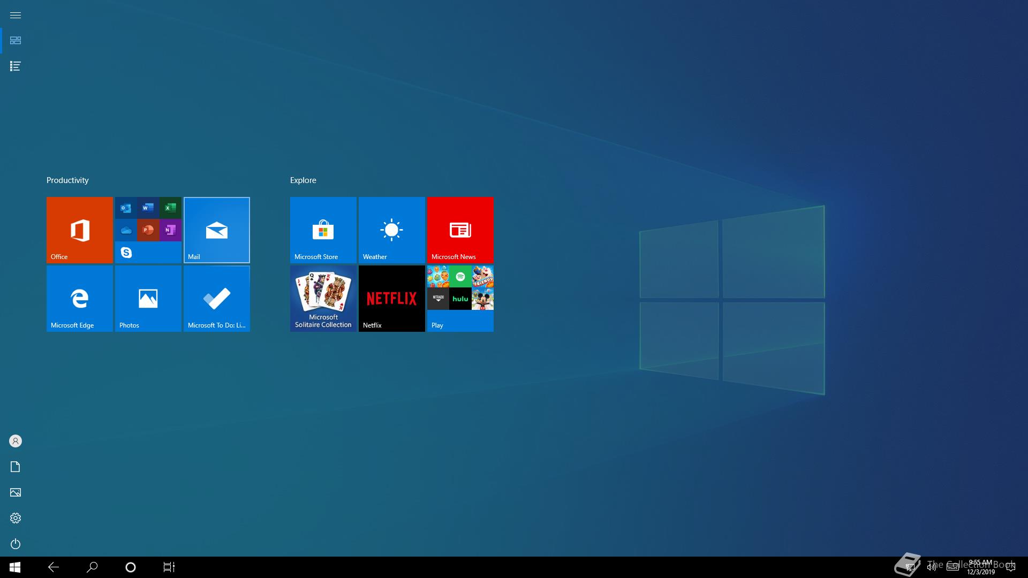
Task: Open OneDrive from the Office folder tile
Action: click(x=126, y=230)
